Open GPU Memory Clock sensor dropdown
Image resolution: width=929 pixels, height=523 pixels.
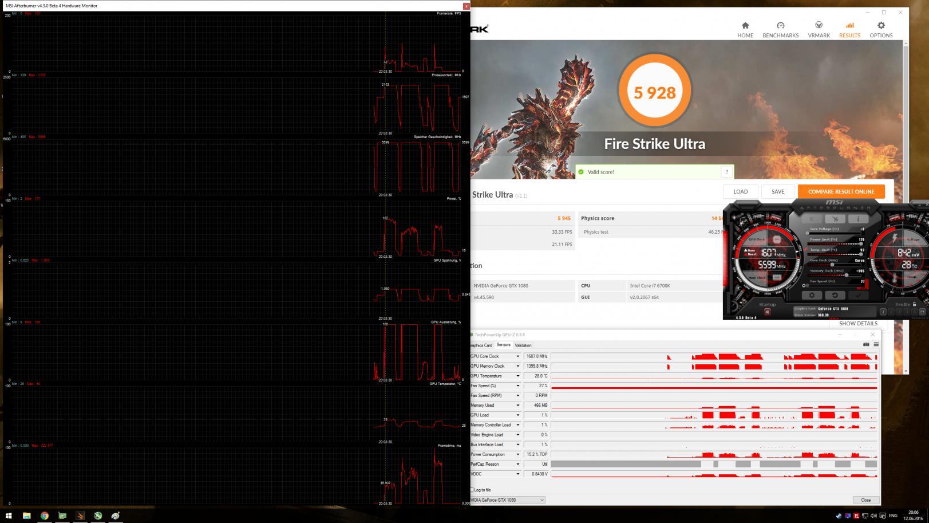pyautogui.click(x=518, y=366)
